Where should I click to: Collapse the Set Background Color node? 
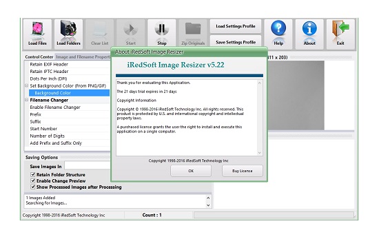point(27,85)
